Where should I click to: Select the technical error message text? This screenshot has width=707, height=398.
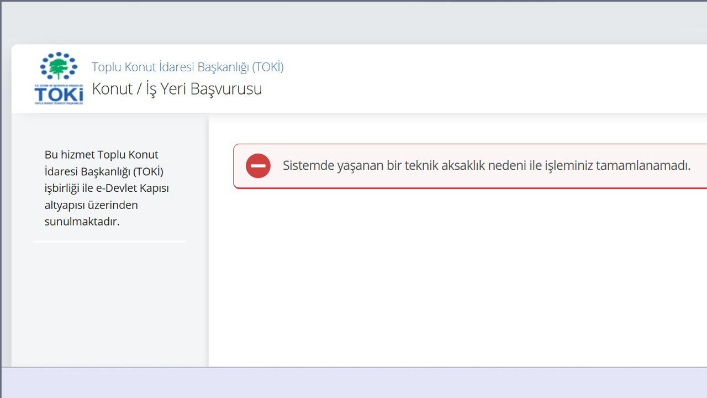click(486, 165)
